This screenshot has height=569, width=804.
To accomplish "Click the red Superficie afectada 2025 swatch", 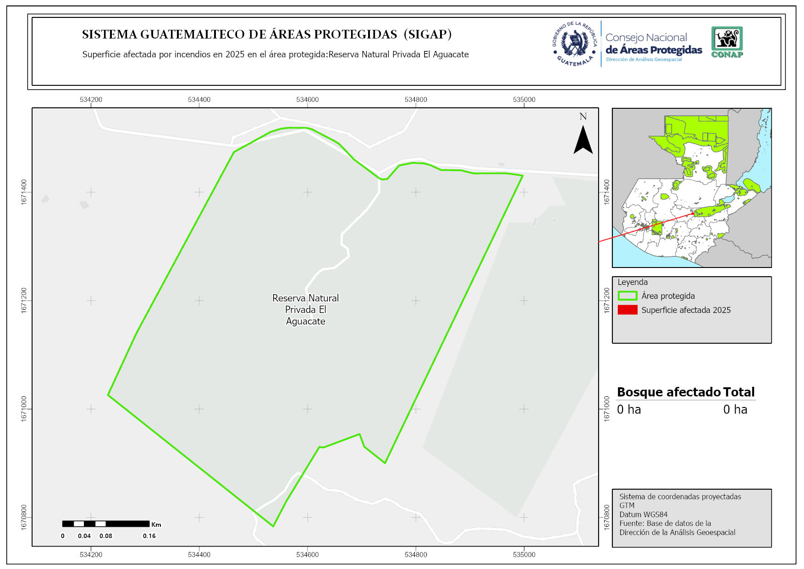I will point(627,310).
